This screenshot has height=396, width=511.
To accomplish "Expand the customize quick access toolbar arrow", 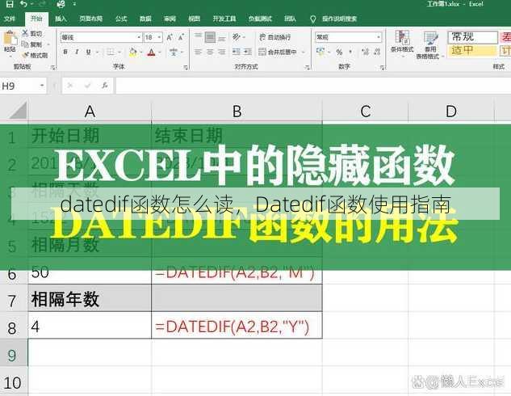I will pos(74,4).
